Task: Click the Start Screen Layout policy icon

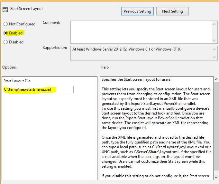Action: (x=5, y=9)
